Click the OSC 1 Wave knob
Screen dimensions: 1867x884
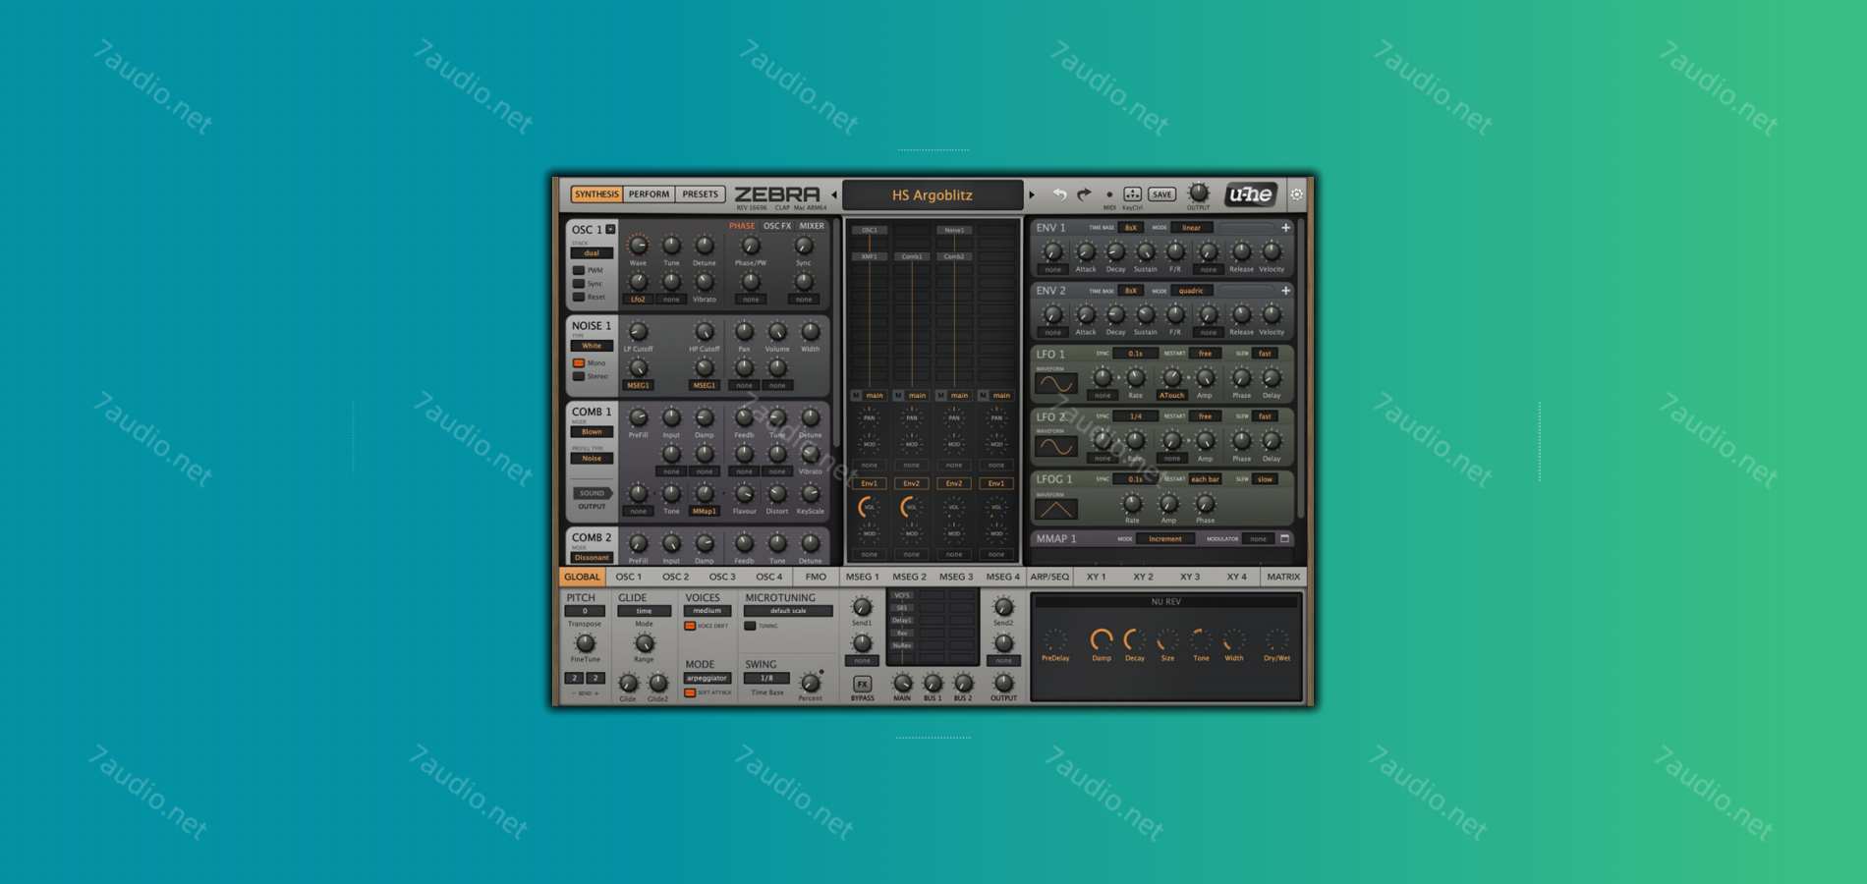coord(638,246)
